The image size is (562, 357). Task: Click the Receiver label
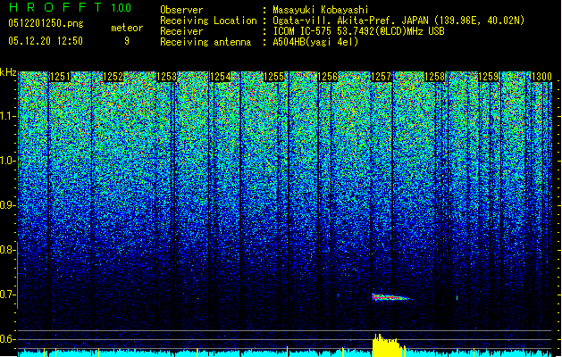click(181, 31)
